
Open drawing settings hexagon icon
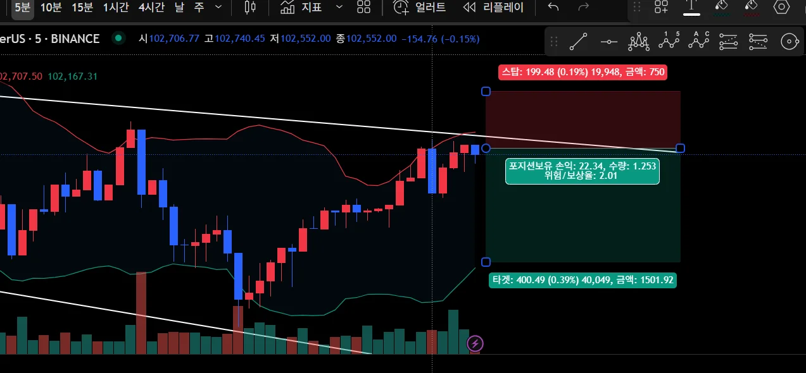[x=782, y=7]
